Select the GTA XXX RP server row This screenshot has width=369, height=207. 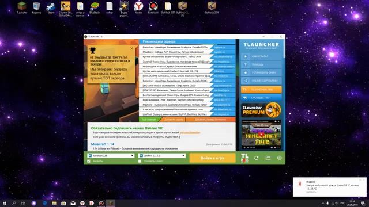[x=187, y=76]
